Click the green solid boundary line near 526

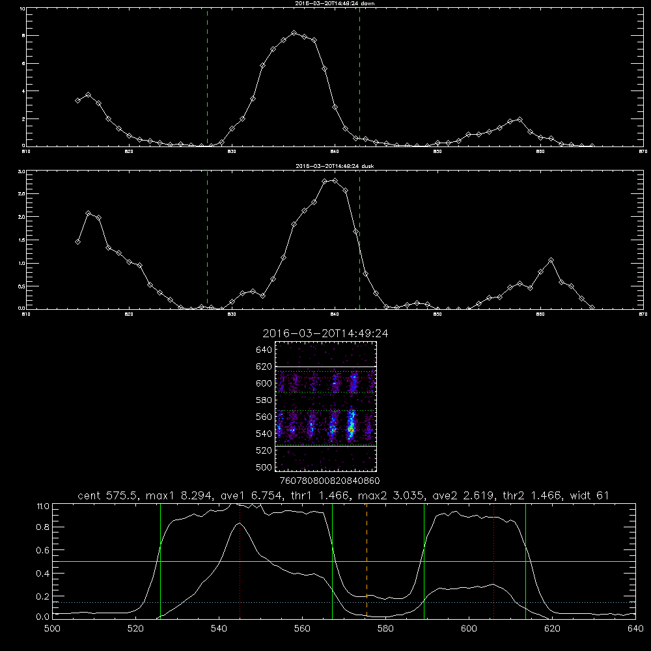160,561
